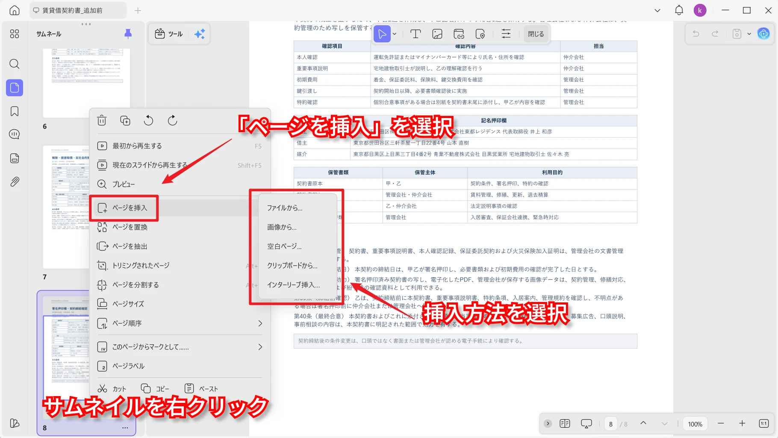Go to the previous page with up chevron
The height and width of the screenshot is (438, 778).
643,423
